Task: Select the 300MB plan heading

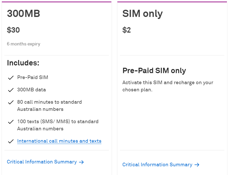Action: [x=23, y=14]
